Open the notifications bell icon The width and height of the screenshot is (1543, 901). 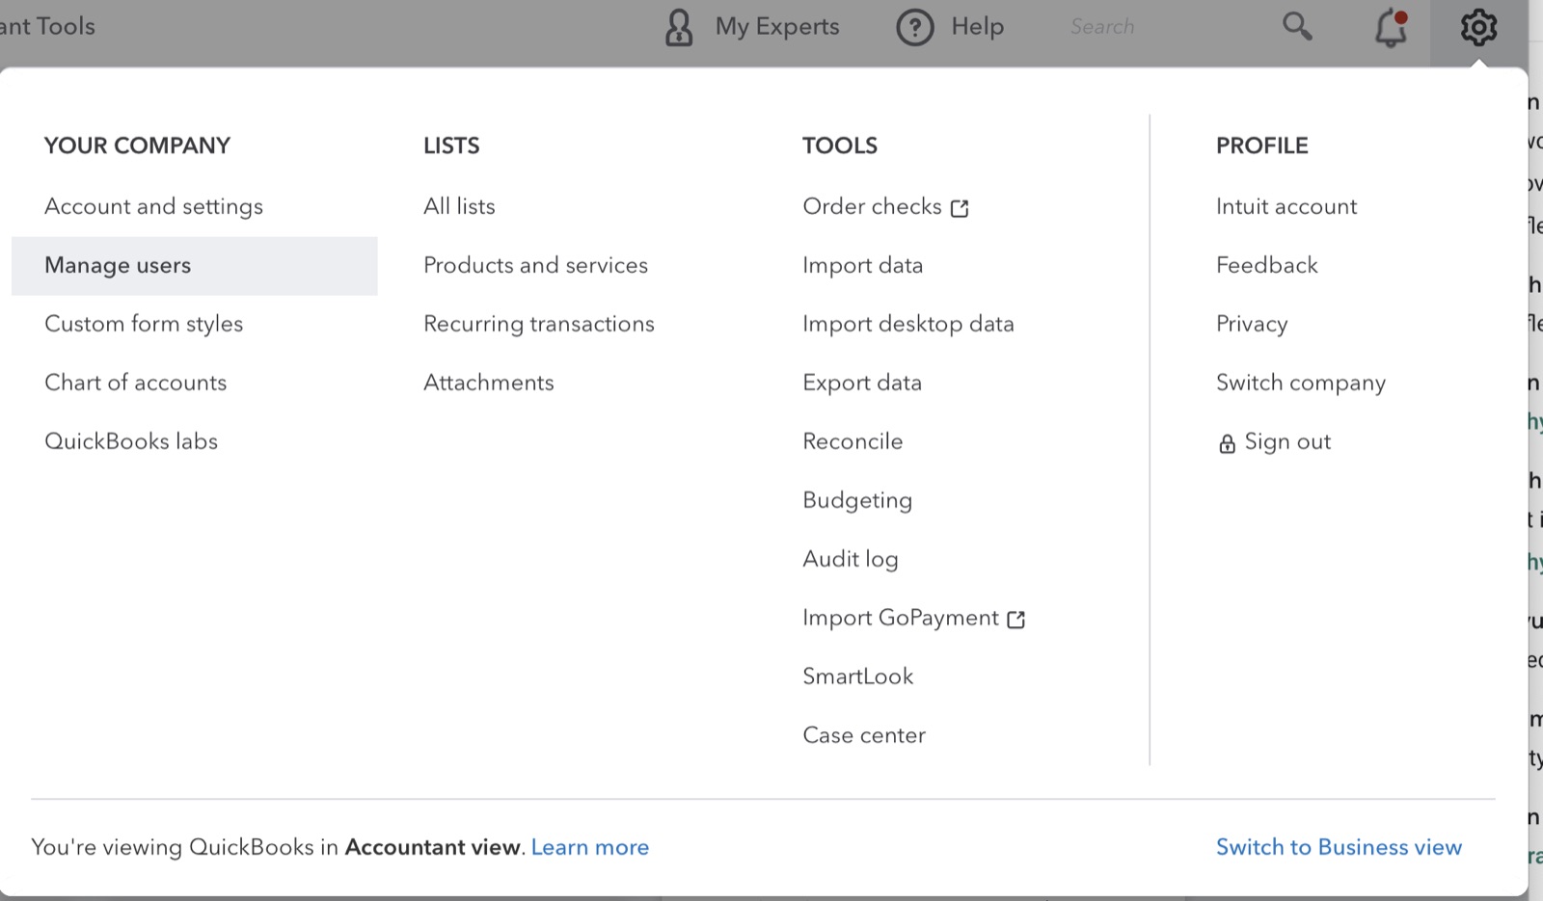click(1391, 27)
